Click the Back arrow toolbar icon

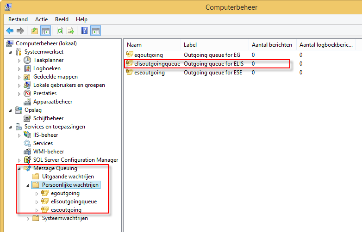pyautogui.click(x=10, y=31)
